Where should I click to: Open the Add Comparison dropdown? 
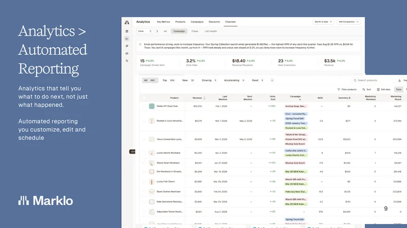[349, 22]
